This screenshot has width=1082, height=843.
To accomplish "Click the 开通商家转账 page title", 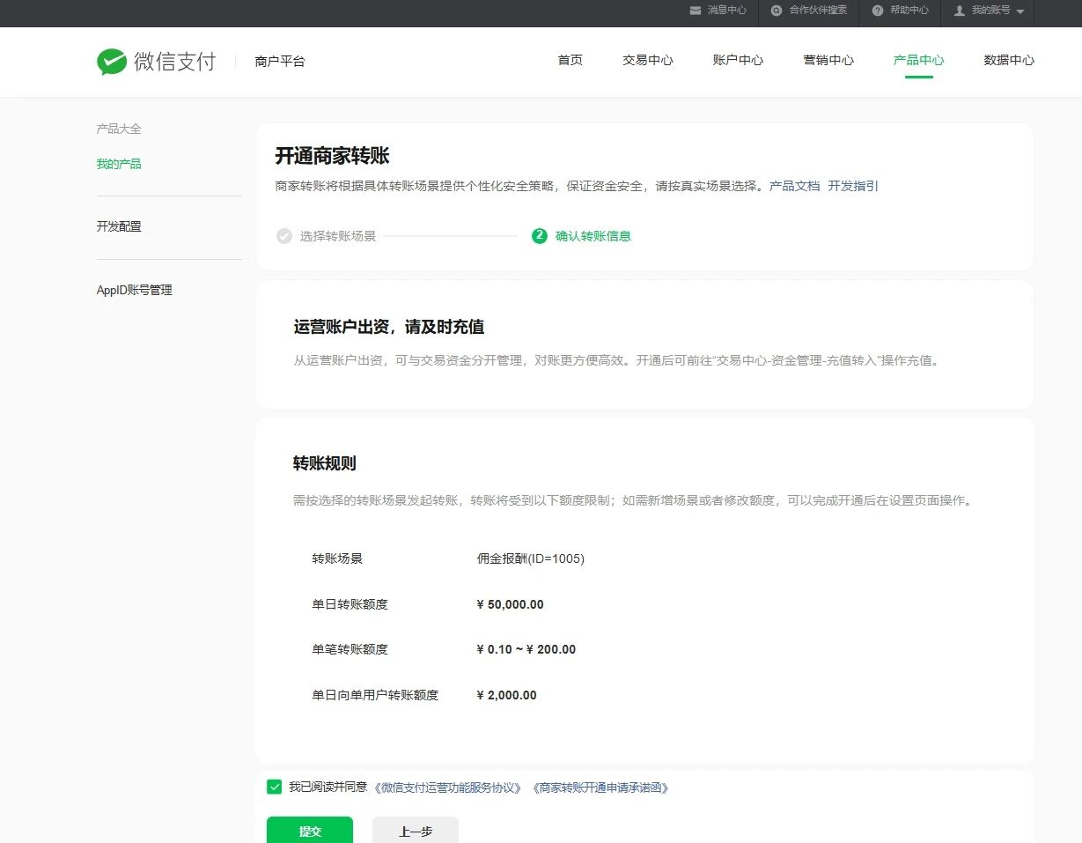I will [x=333, y=157].
